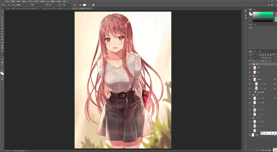Expand the collapsed group with underlined name
The width and height of the screenshot is (277, 152).
254,92
